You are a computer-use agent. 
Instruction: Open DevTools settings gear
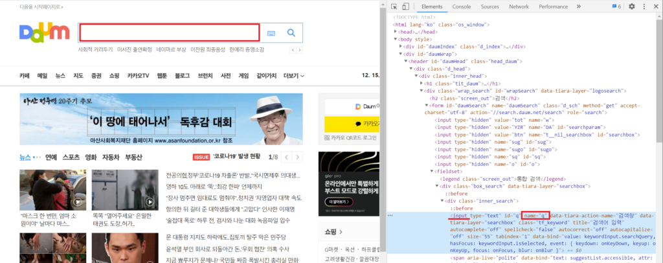tap(632, 6)
